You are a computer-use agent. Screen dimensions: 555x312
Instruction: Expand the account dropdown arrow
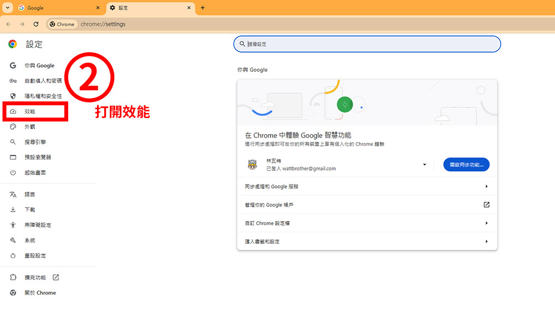424,165
